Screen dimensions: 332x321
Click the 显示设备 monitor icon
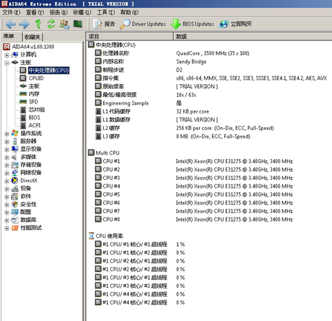coord(15,149)
